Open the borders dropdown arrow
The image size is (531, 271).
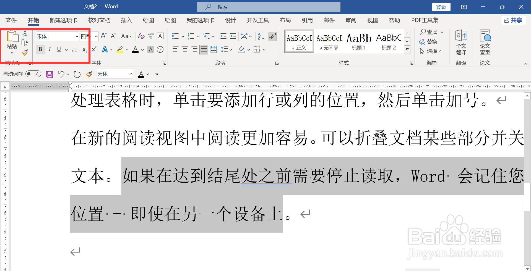coord(264,50)
